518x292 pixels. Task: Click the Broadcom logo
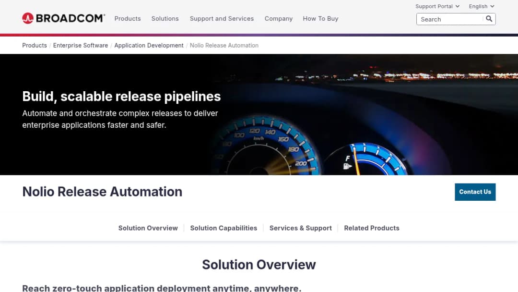pyautogui.click(x=63, y=18)
